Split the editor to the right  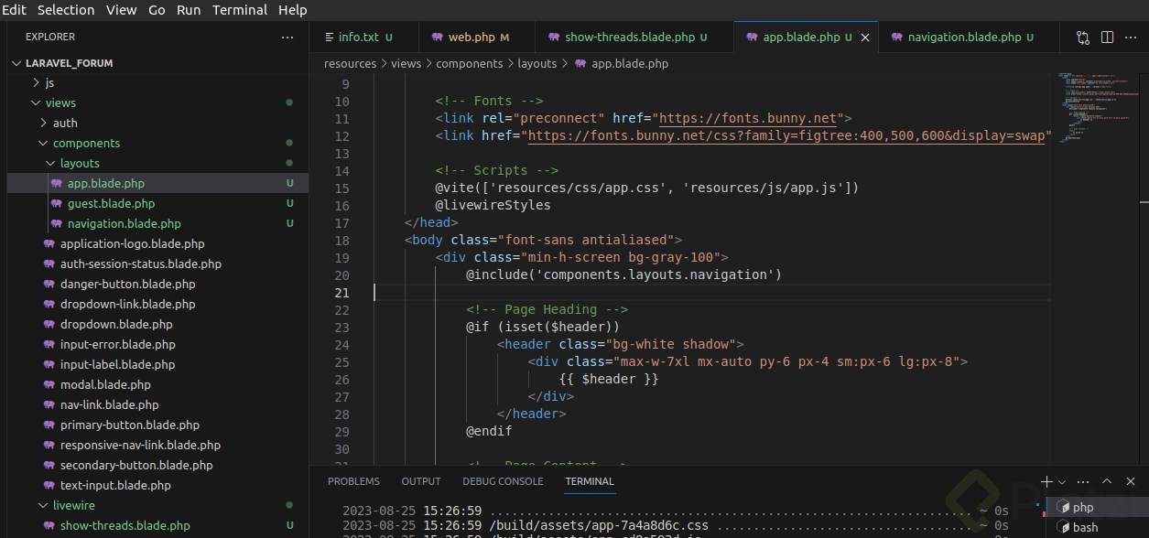[x=1107, y=38]
